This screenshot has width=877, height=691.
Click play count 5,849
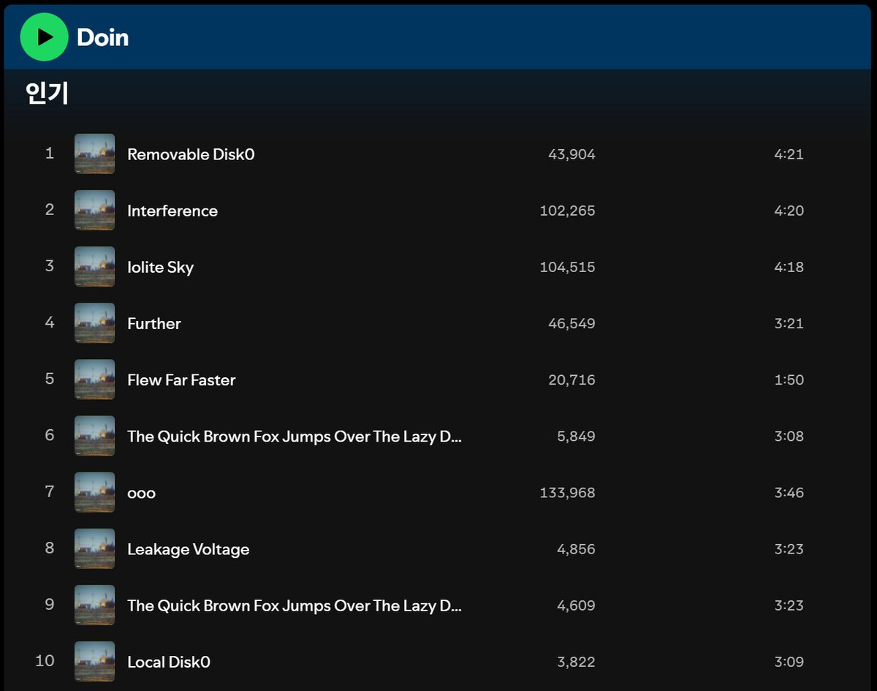(x=576, y=437)
